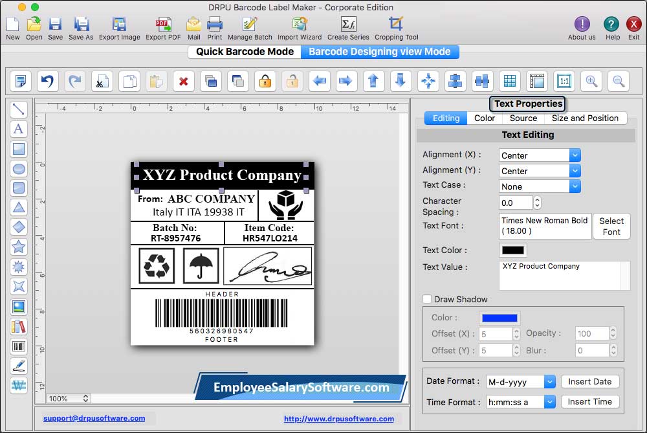The image size is (647, 433).
Task: Open support@drpusoftware.com email link
Action: coord(94,418)
